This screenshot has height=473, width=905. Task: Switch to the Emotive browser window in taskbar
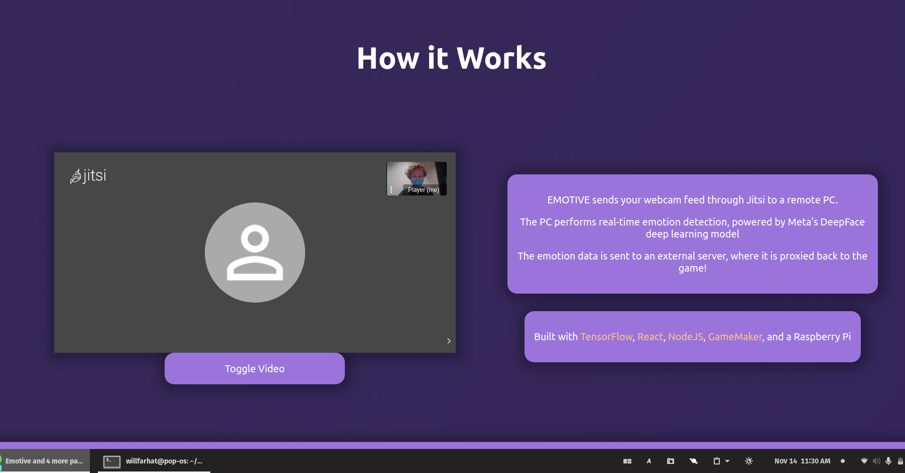click(x=44, y=461)
